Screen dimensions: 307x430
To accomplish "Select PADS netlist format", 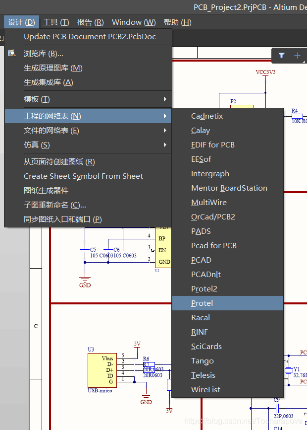I will (x=227, y=231).
